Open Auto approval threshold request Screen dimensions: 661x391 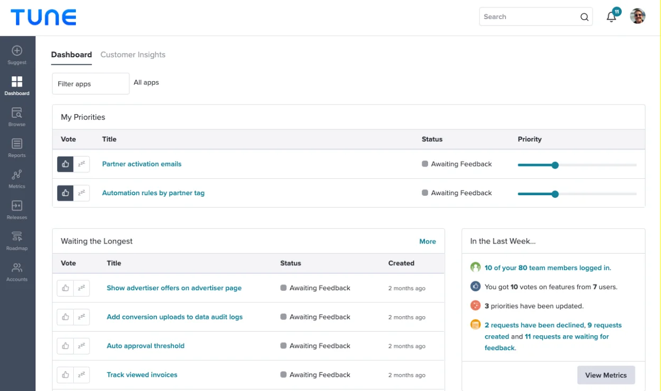coord(145,346)
